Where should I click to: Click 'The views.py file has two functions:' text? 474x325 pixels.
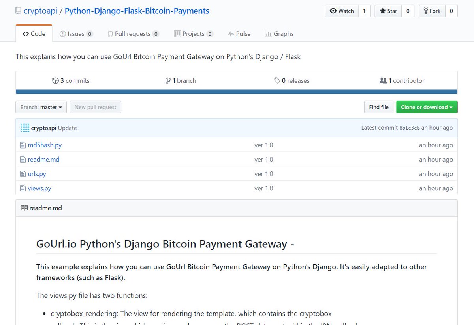92,295
